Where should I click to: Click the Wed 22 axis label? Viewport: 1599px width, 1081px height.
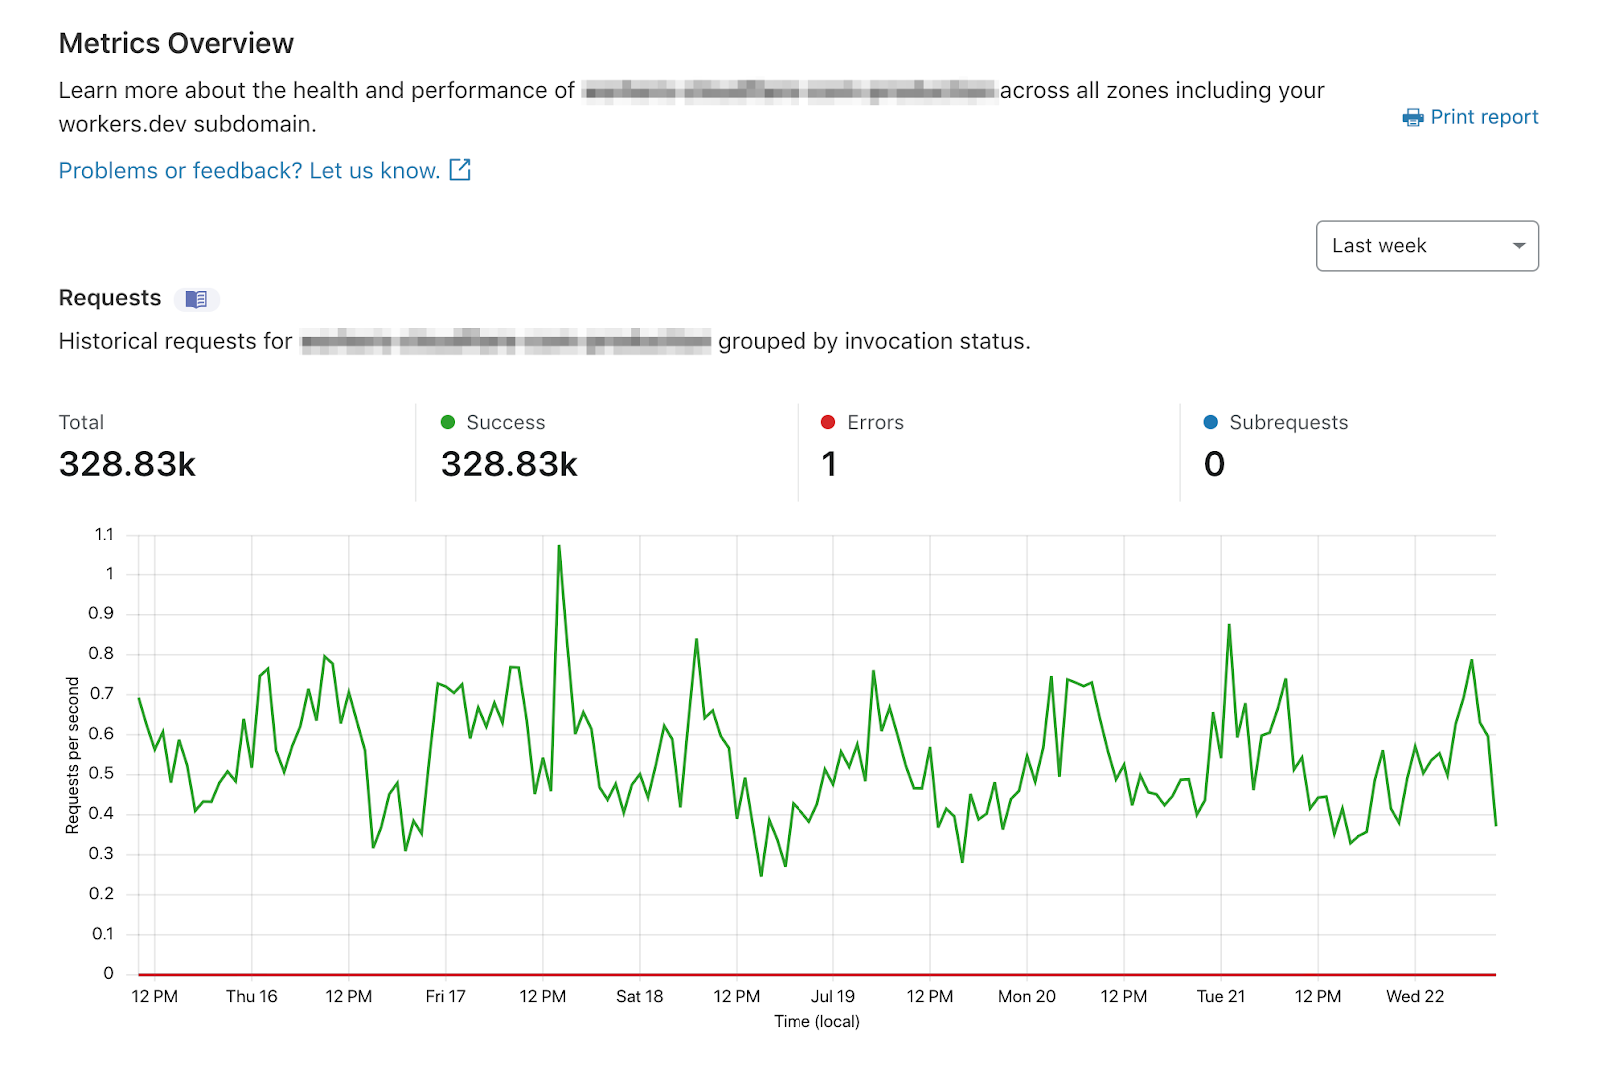tap(1414, 996)
